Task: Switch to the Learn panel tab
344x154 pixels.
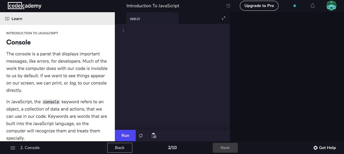Action: tap(17, 18)
